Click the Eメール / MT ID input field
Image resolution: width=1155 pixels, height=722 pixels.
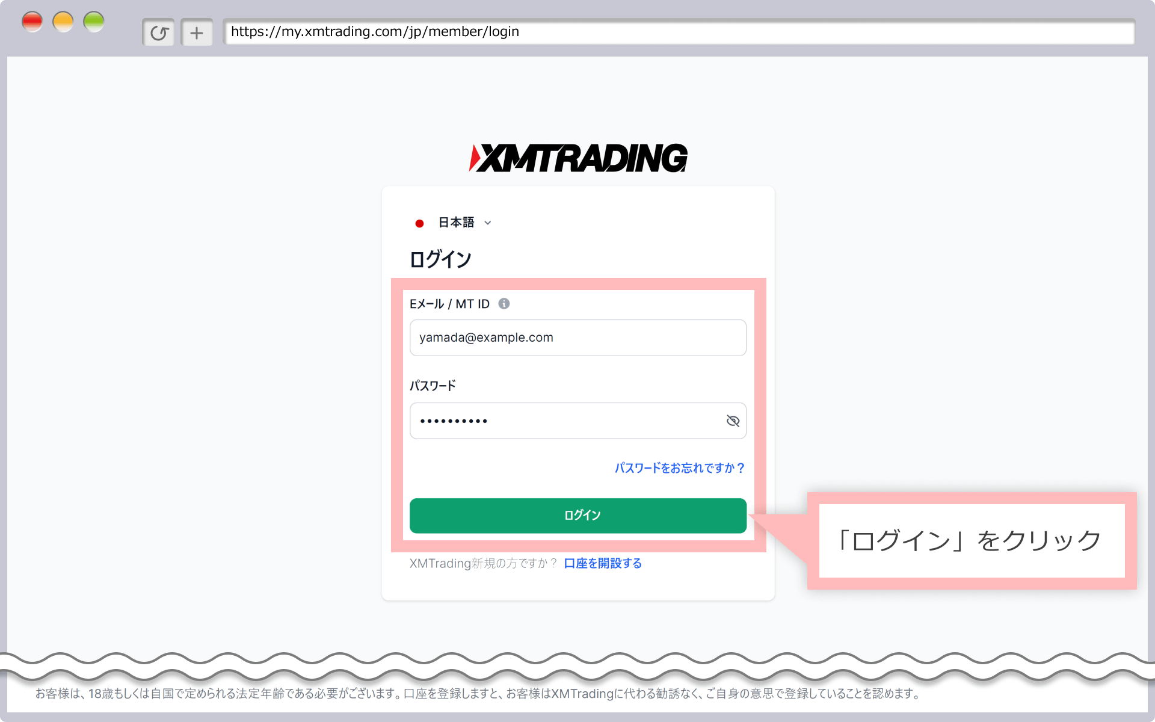tap(576, 337)
